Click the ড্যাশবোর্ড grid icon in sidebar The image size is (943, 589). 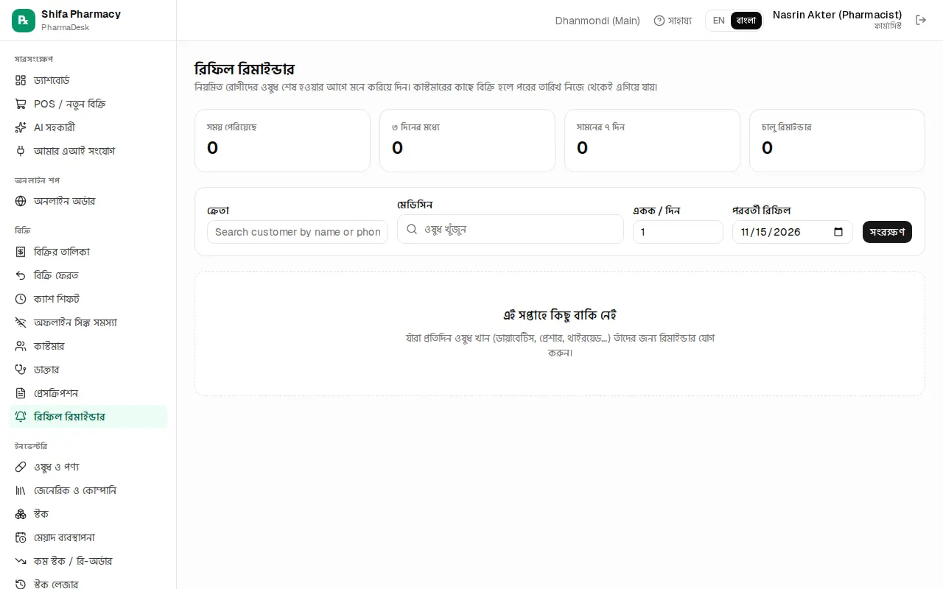[21, 80]
